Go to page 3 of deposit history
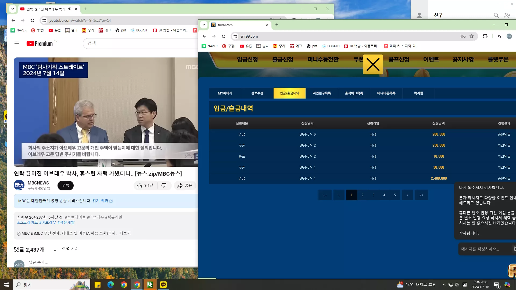The width and height of the screenshot is (516, 290). [x=373, y=195]
